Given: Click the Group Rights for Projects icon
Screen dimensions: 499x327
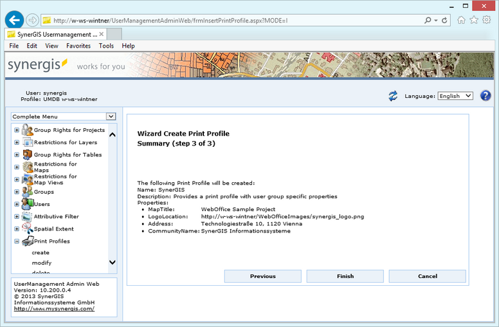Looking at the screenshot, I should coord(28,130).
